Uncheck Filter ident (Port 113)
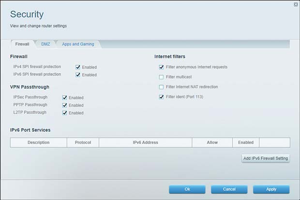300x200 pixels. (x=161, y=97)
